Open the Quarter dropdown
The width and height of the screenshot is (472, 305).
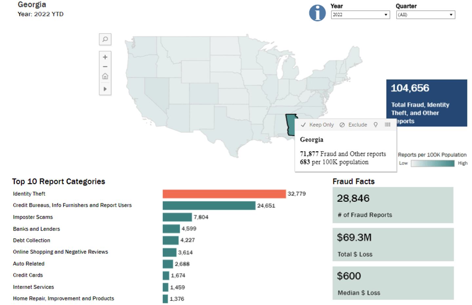[x=425, y=15]
